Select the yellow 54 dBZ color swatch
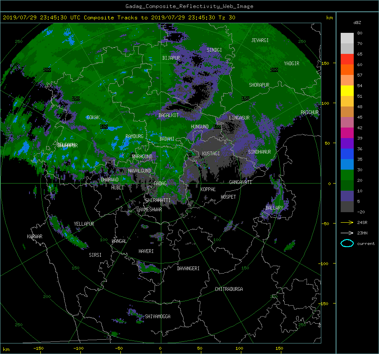This screenshot has width=379, height=354. 347,90
